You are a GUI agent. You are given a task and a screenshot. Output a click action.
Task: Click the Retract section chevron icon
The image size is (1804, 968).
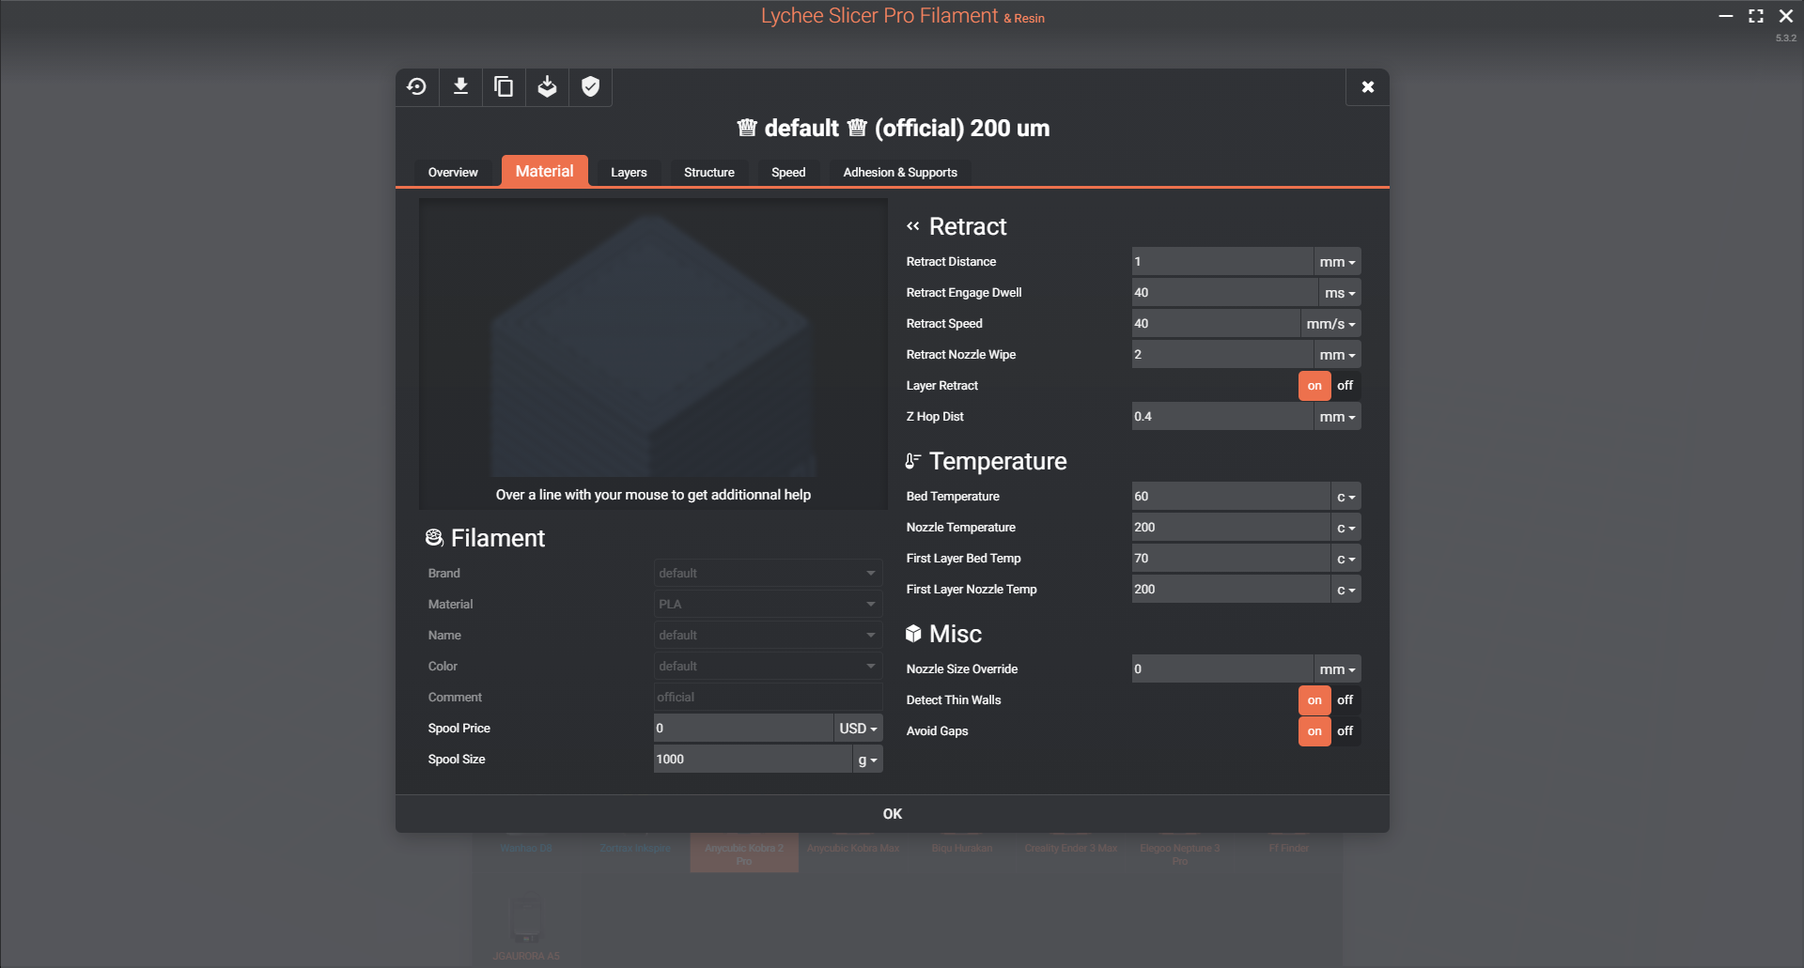912,225
